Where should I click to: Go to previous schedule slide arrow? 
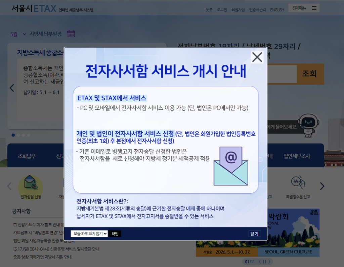click(x=12, y=88)
